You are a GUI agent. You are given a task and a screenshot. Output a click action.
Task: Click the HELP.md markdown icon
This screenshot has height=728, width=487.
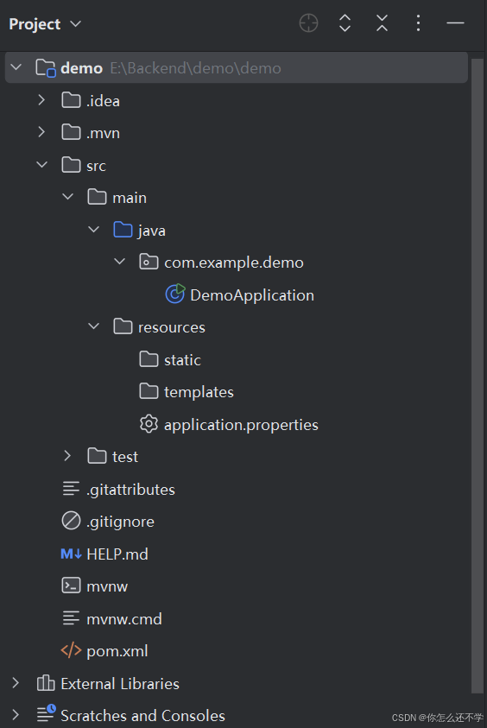tap(71, 554)
